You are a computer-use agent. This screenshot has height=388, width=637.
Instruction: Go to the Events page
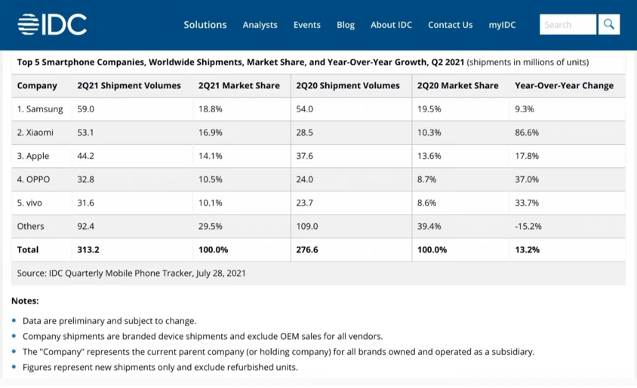coord(307,25)
